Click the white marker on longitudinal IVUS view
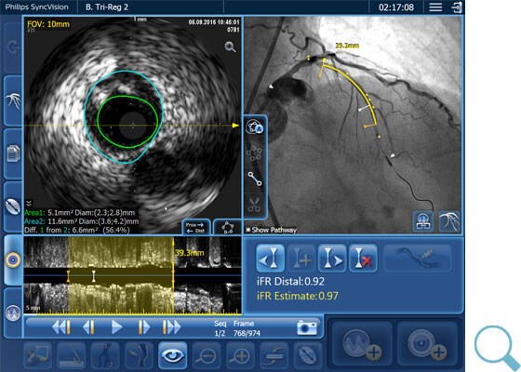The width and height of the screenshot is (521, 372). (94, 276)
